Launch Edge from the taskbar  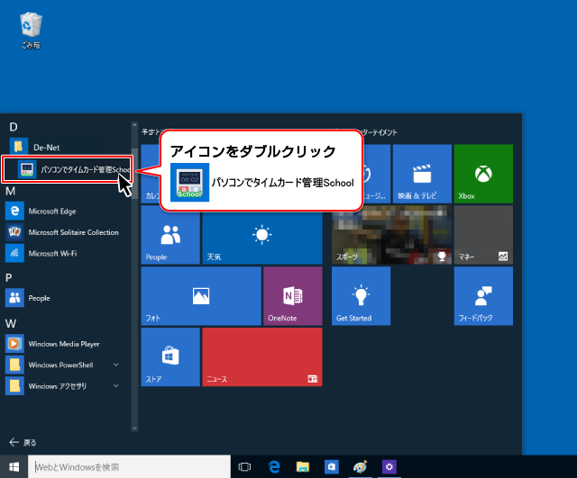(x=274, y=466)
